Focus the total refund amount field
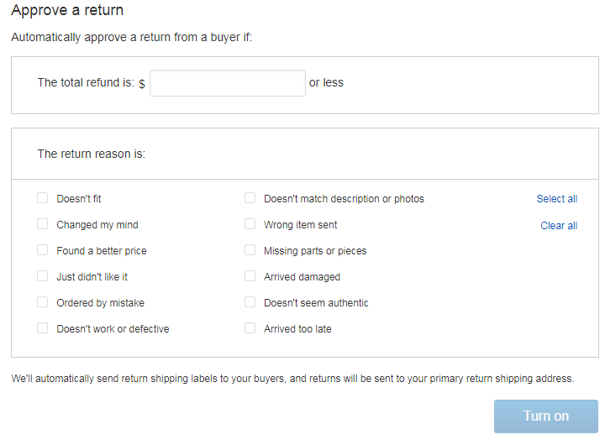Screen dimensions: 605x440 point(227,83)
